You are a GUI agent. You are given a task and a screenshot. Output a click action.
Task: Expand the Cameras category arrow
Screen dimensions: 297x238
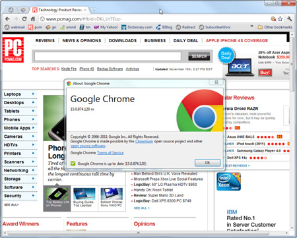pyautogui.click(x=33, y=136)
